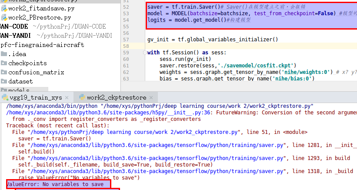Click 'sess.run(gv_init)' code line
The height and width of the screenshot is (190, 357).
point(185,59)
